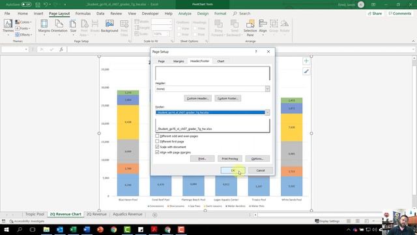This screenshot has height=235, width=417.
Task: Open PowerPoint from taskbar
Action: [100, 229]
